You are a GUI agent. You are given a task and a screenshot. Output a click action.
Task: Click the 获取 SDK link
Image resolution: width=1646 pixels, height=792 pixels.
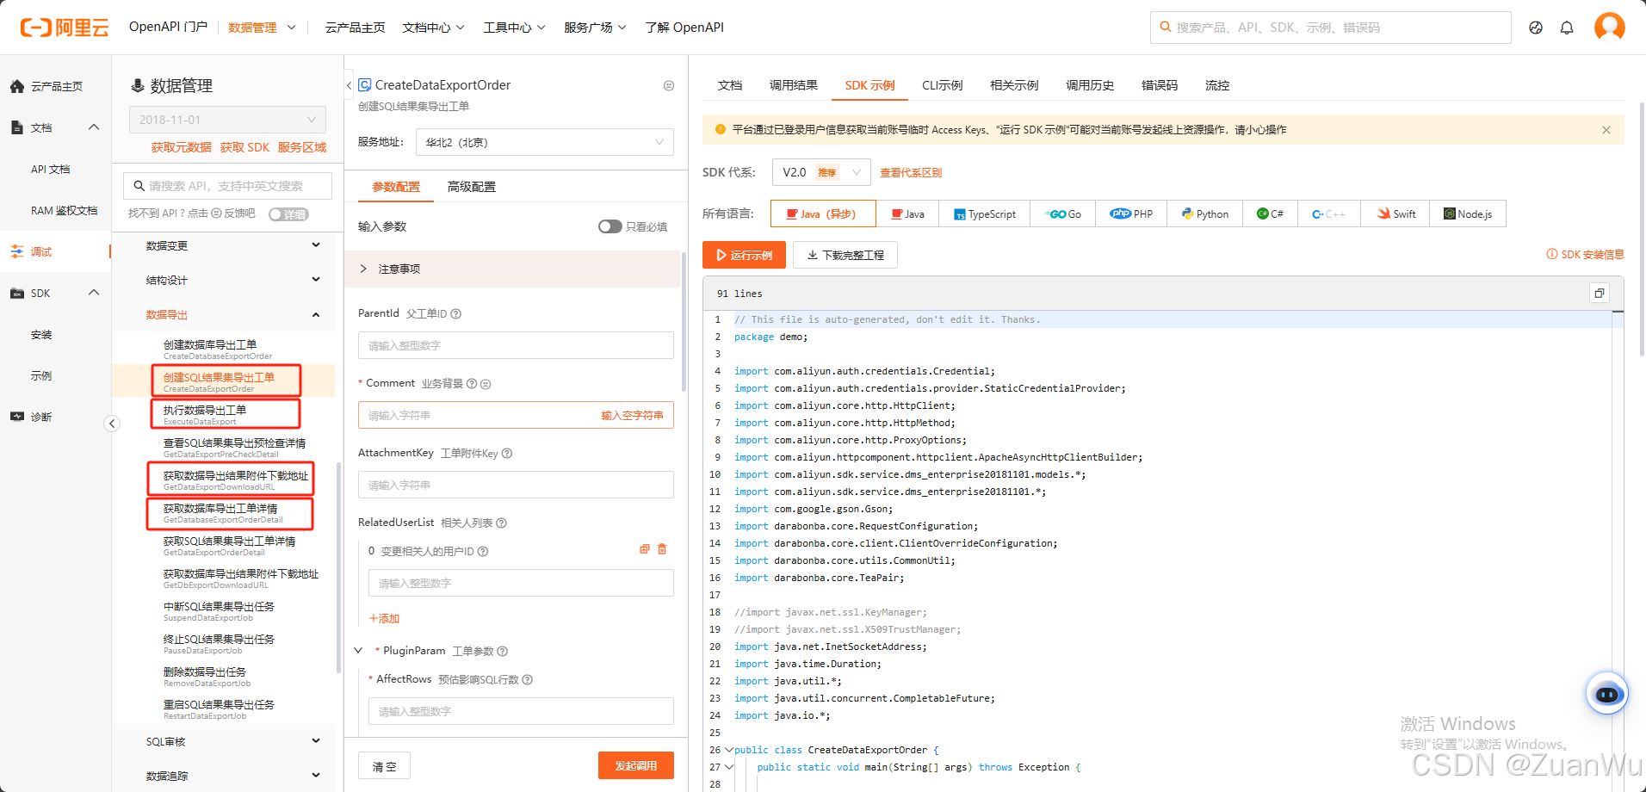(244, 147)
